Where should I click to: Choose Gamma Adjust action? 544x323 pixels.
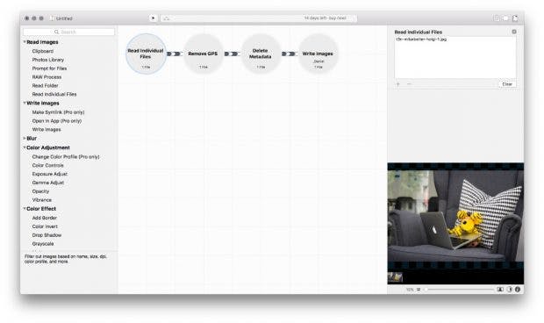[x=48, y=183]
